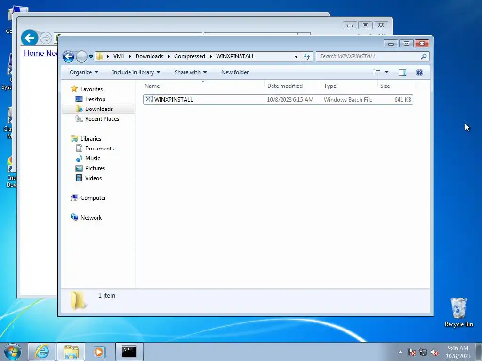Open the Share with menu

[x=190, y=72]
